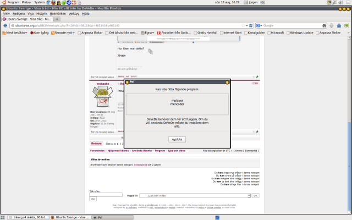Image resolution: width=352 pixels, height=220 pixels.
Task: Open the Bokmärken menu
Action: click(x=58, y=14)
